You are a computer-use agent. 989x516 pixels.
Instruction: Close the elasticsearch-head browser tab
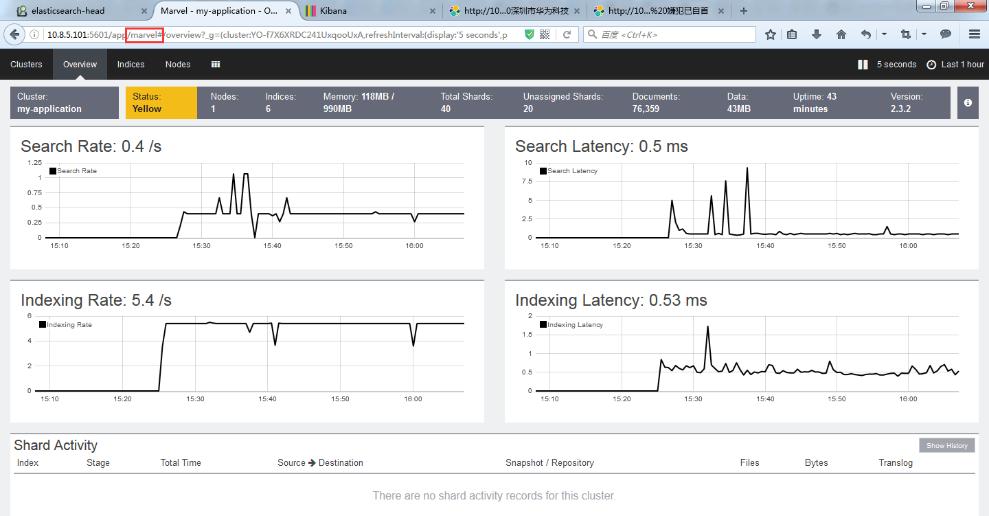click(x=143, y=11)
